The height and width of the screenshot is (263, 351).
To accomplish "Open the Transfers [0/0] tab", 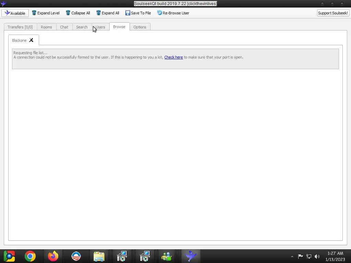I will 20,27.
